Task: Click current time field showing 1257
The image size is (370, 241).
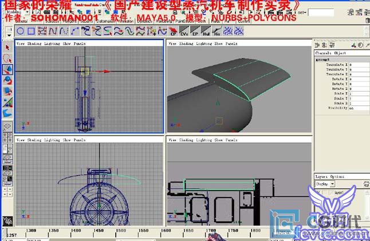Action: pyautogui.click(x=12, y=235)
